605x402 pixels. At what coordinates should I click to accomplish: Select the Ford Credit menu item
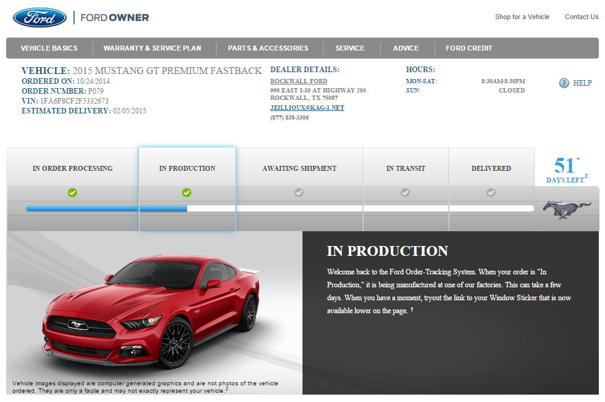[469, 48]
